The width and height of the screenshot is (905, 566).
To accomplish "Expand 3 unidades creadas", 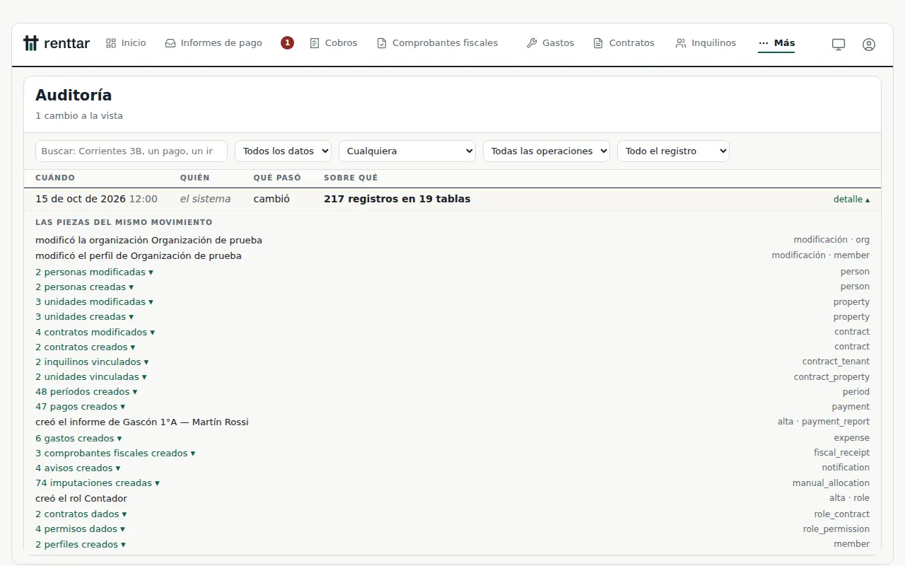I will click(x=84, y=317).
